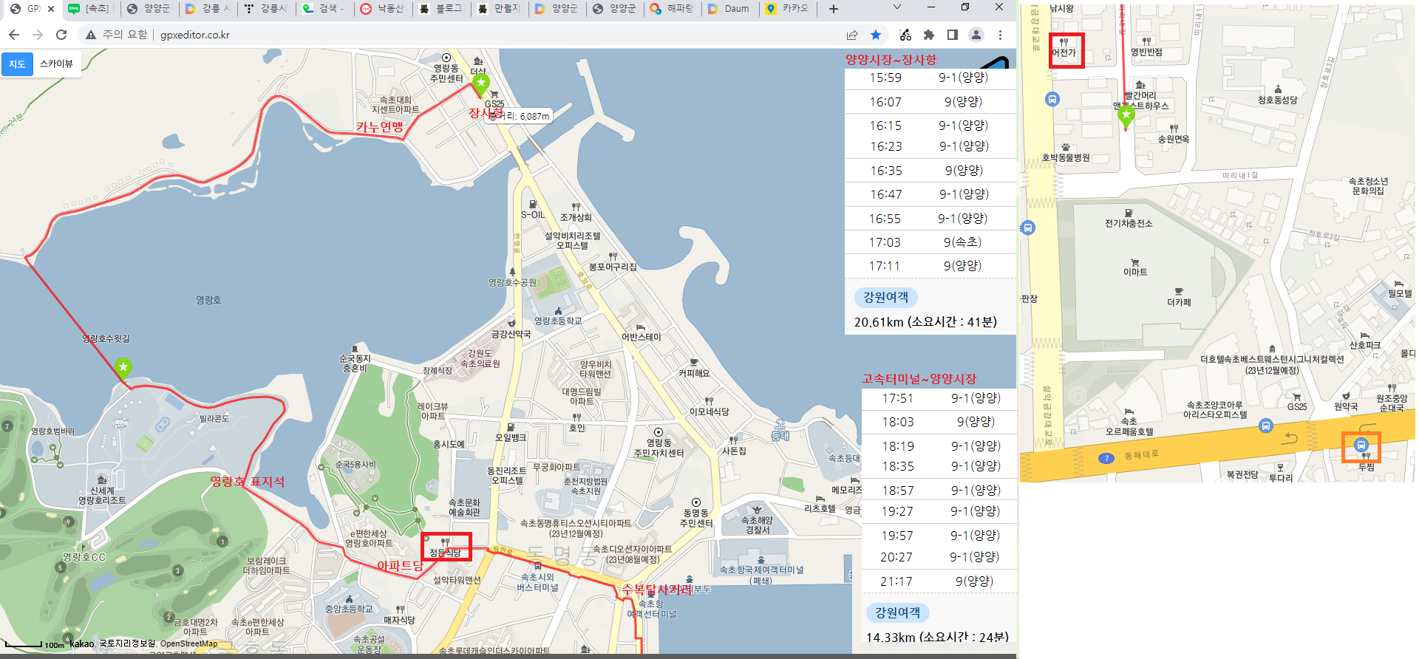Select the 16:35 9(양양) timetable row
Viewport: 1419px width, 659px height.
(930, 171)
